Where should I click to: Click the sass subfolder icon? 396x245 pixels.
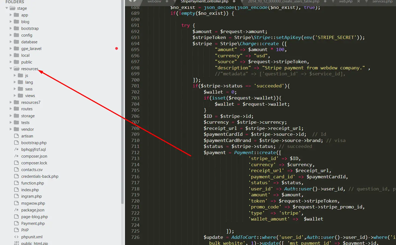coord(21,89)
